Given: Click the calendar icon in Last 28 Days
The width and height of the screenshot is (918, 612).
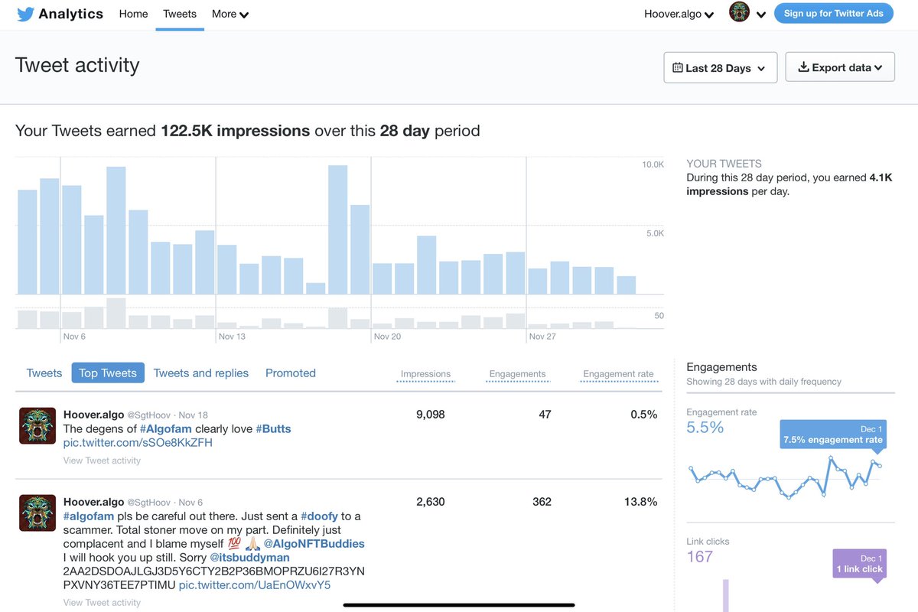Looking at the screenshot, I should tap(677, 68).
